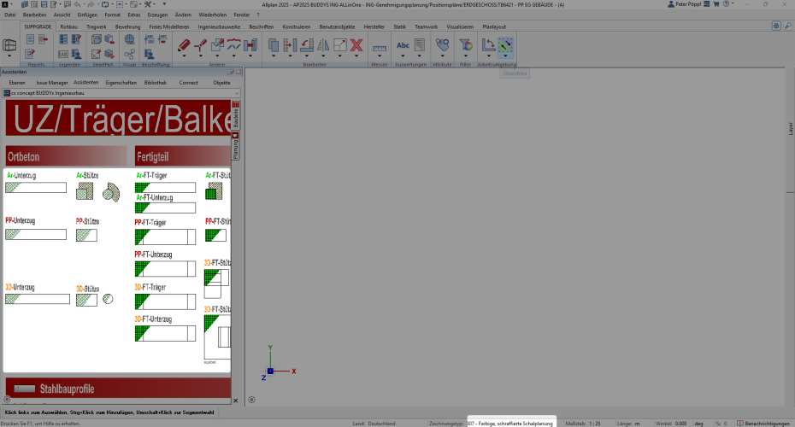Select the 3D-Stütze round column symbol
Screen dimensions: 795x427
click(108, 299)
